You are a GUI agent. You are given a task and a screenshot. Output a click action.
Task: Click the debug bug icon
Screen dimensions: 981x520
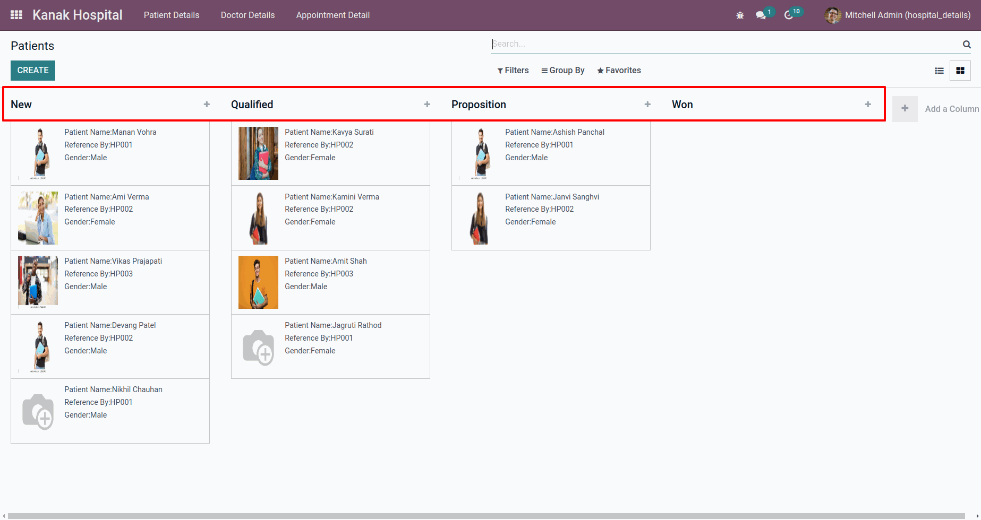740,15
